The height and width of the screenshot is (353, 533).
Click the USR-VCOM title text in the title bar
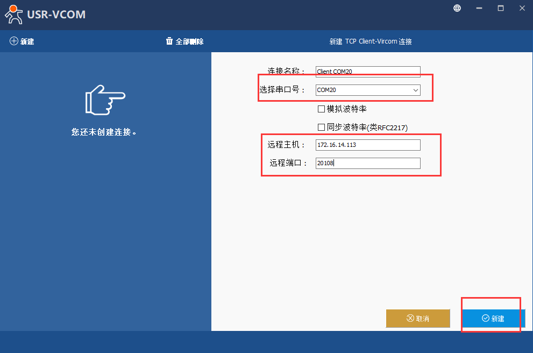tap(56, 15)
